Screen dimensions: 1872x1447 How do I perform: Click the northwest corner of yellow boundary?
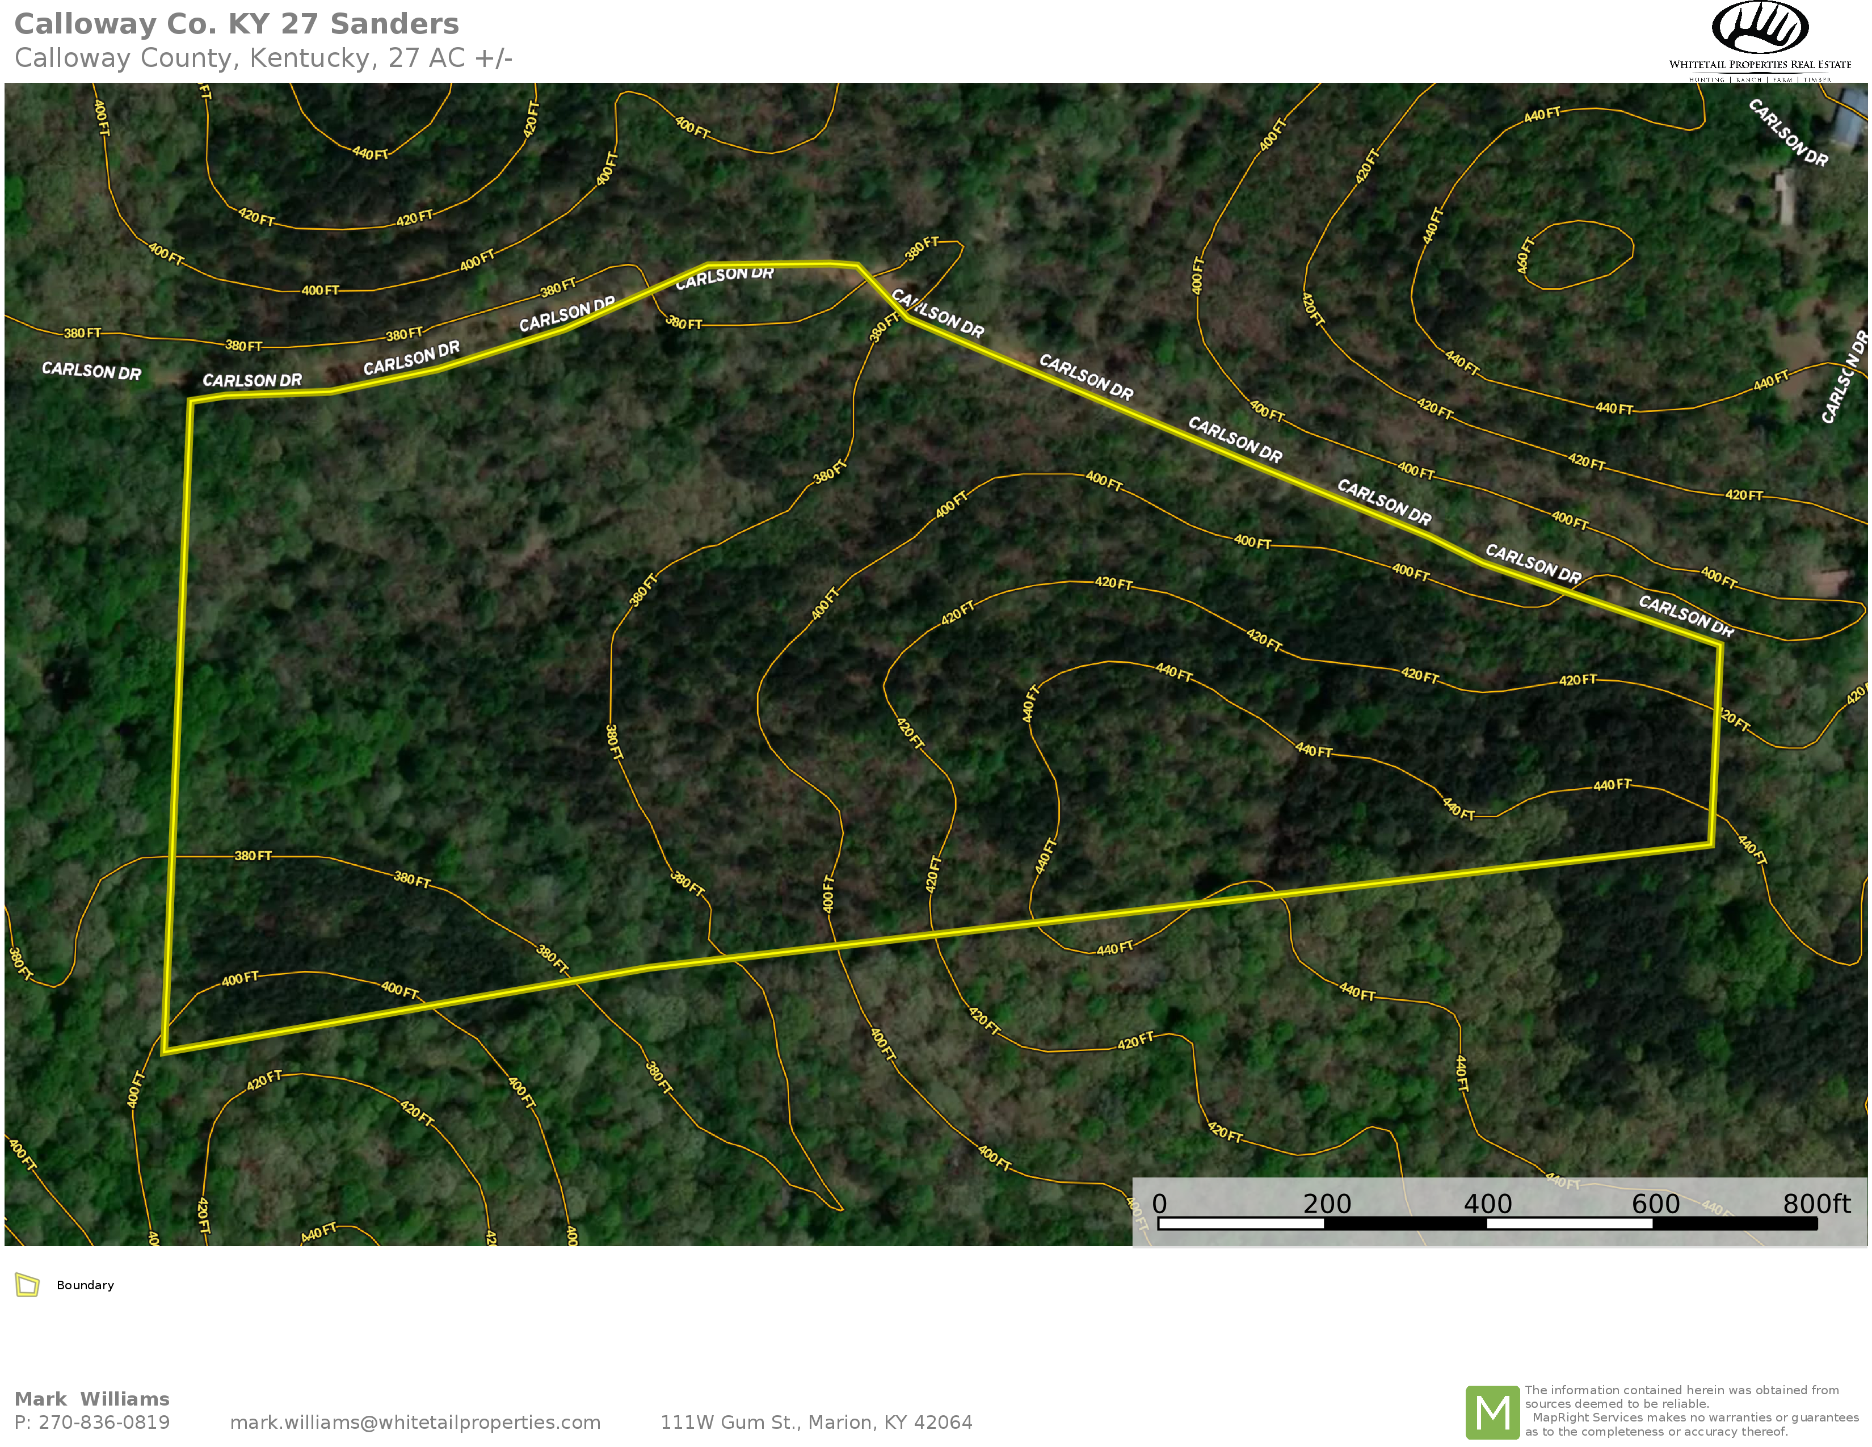190,400
